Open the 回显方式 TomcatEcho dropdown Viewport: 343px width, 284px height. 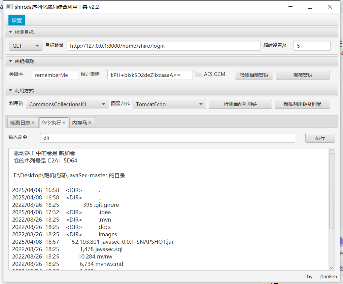click(169, 104)
